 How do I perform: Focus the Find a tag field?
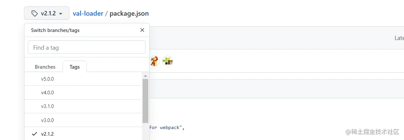tap(86, 47)
